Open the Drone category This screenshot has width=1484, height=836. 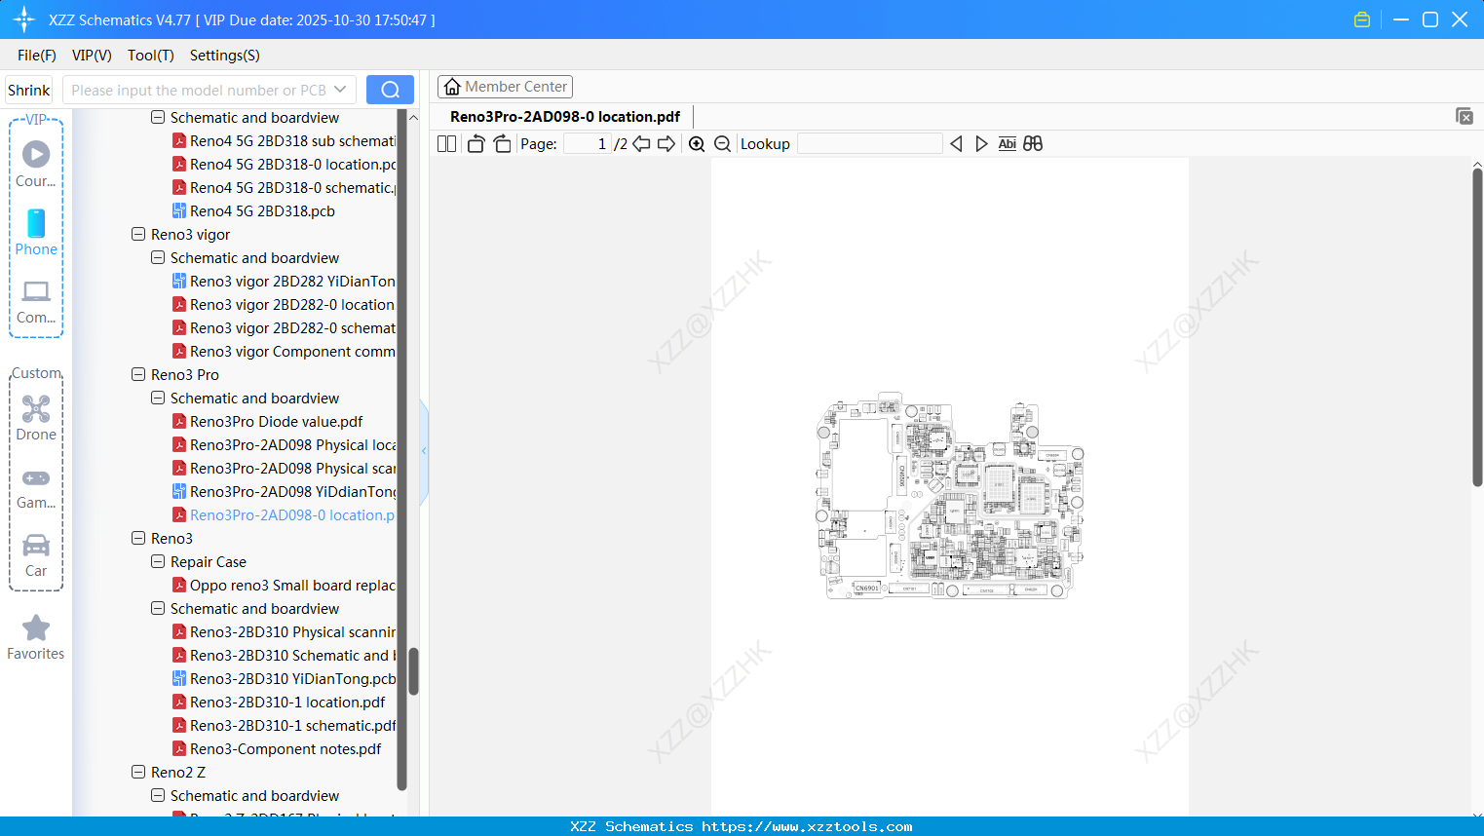[x=36, y=418]
